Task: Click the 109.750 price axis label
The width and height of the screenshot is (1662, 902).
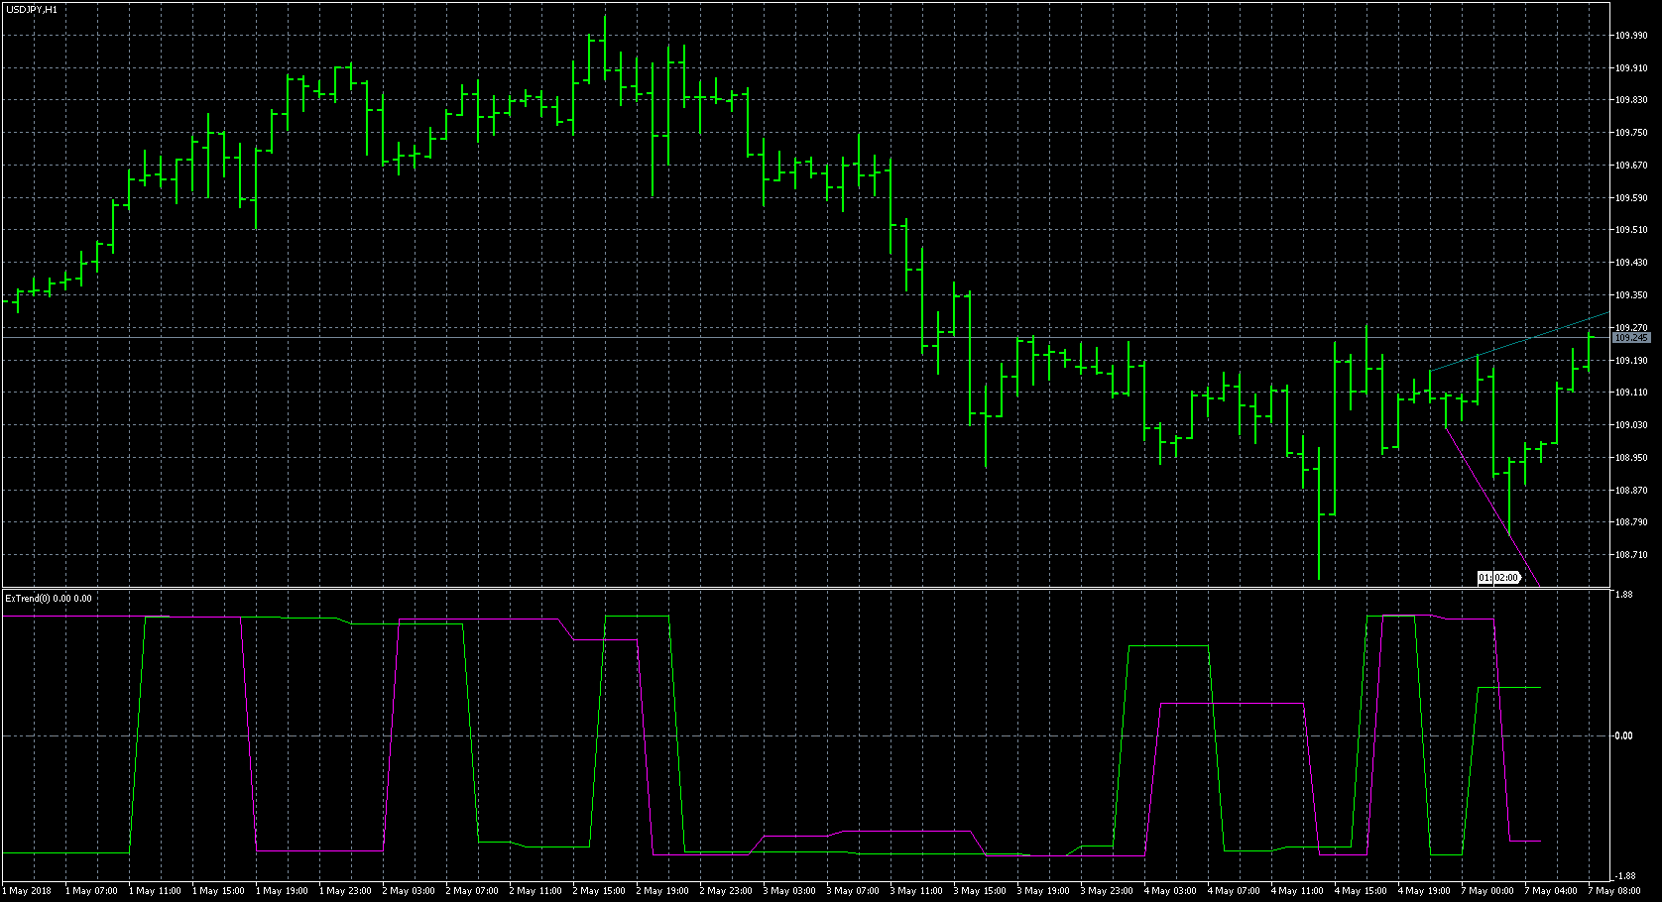Action: (x=1631, y=133)
